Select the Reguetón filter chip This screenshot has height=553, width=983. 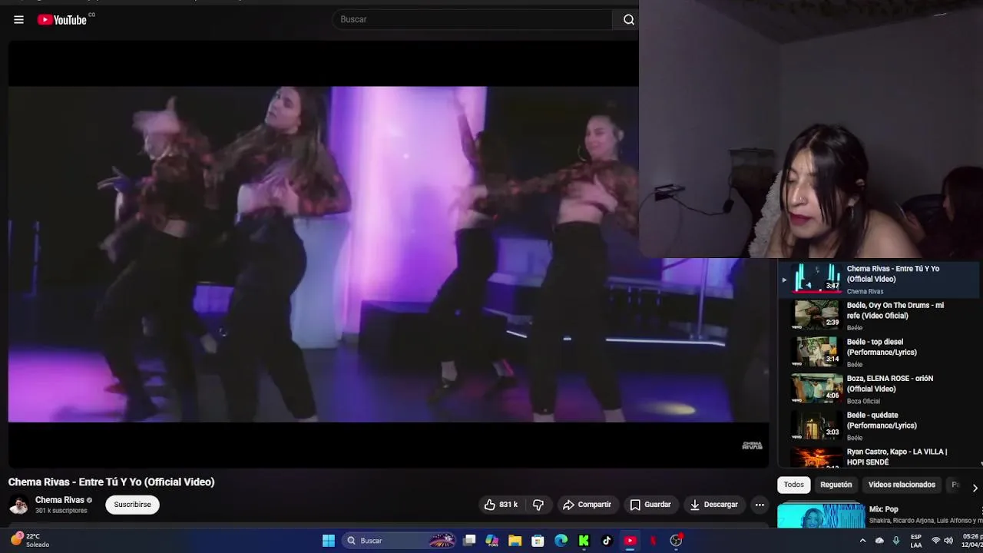[836, 485]
